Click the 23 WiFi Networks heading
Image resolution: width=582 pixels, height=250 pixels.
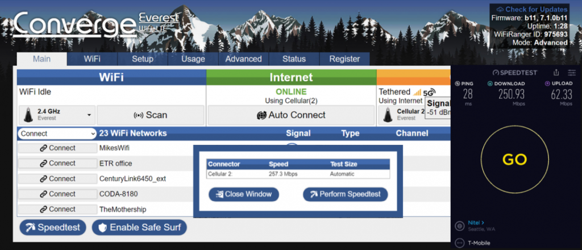pos(133,134)
